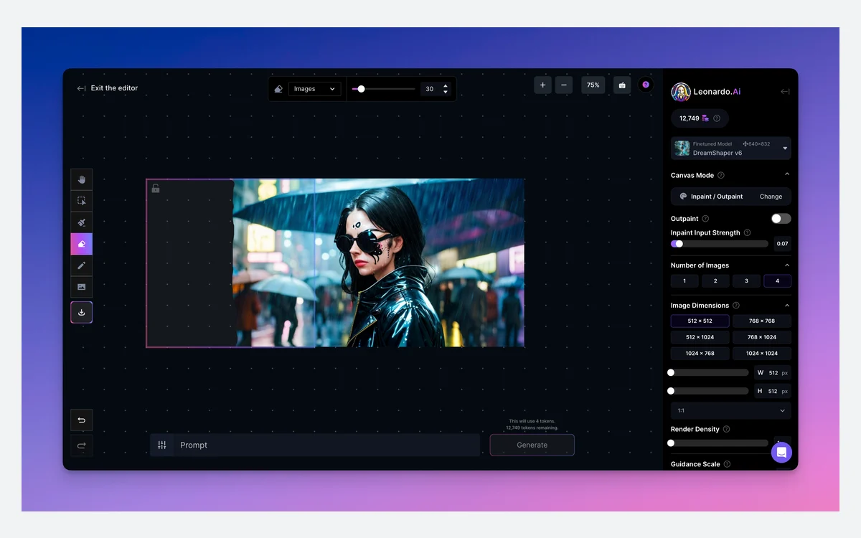
Task: Select the draw mask brush tool
Action: 81,222
